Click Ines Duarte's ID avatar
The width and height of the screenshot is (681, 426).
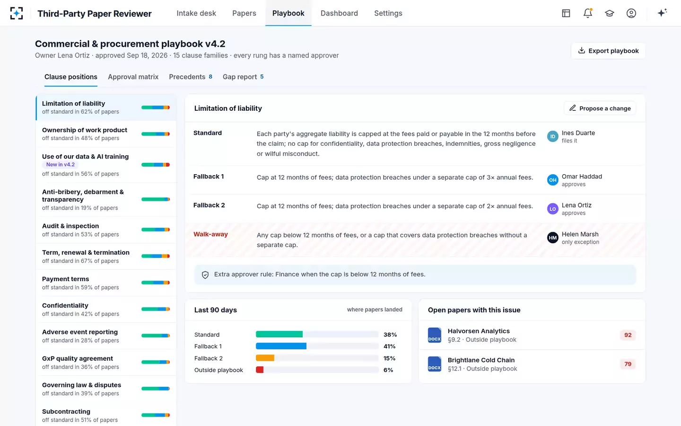tap(553, 136)
